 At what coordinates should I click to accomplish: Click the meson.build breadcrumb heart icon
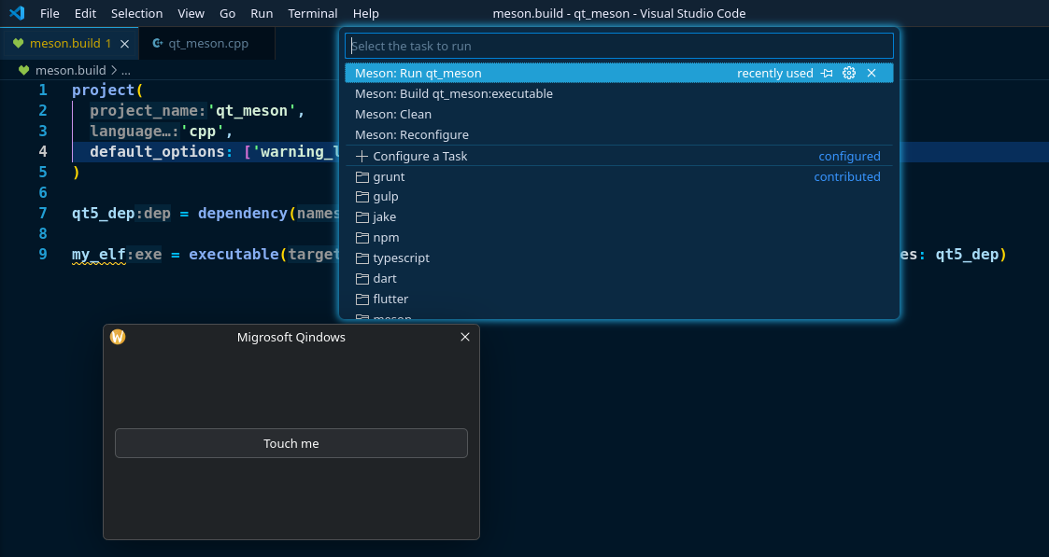coord(24,70)
